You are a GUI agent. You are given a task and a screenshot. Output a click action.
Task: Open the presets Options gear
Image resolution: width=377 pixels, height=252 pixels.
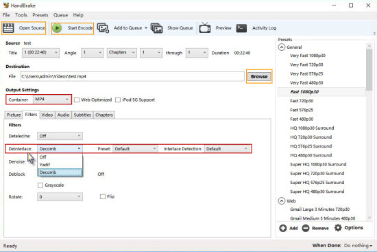(338, 228)
